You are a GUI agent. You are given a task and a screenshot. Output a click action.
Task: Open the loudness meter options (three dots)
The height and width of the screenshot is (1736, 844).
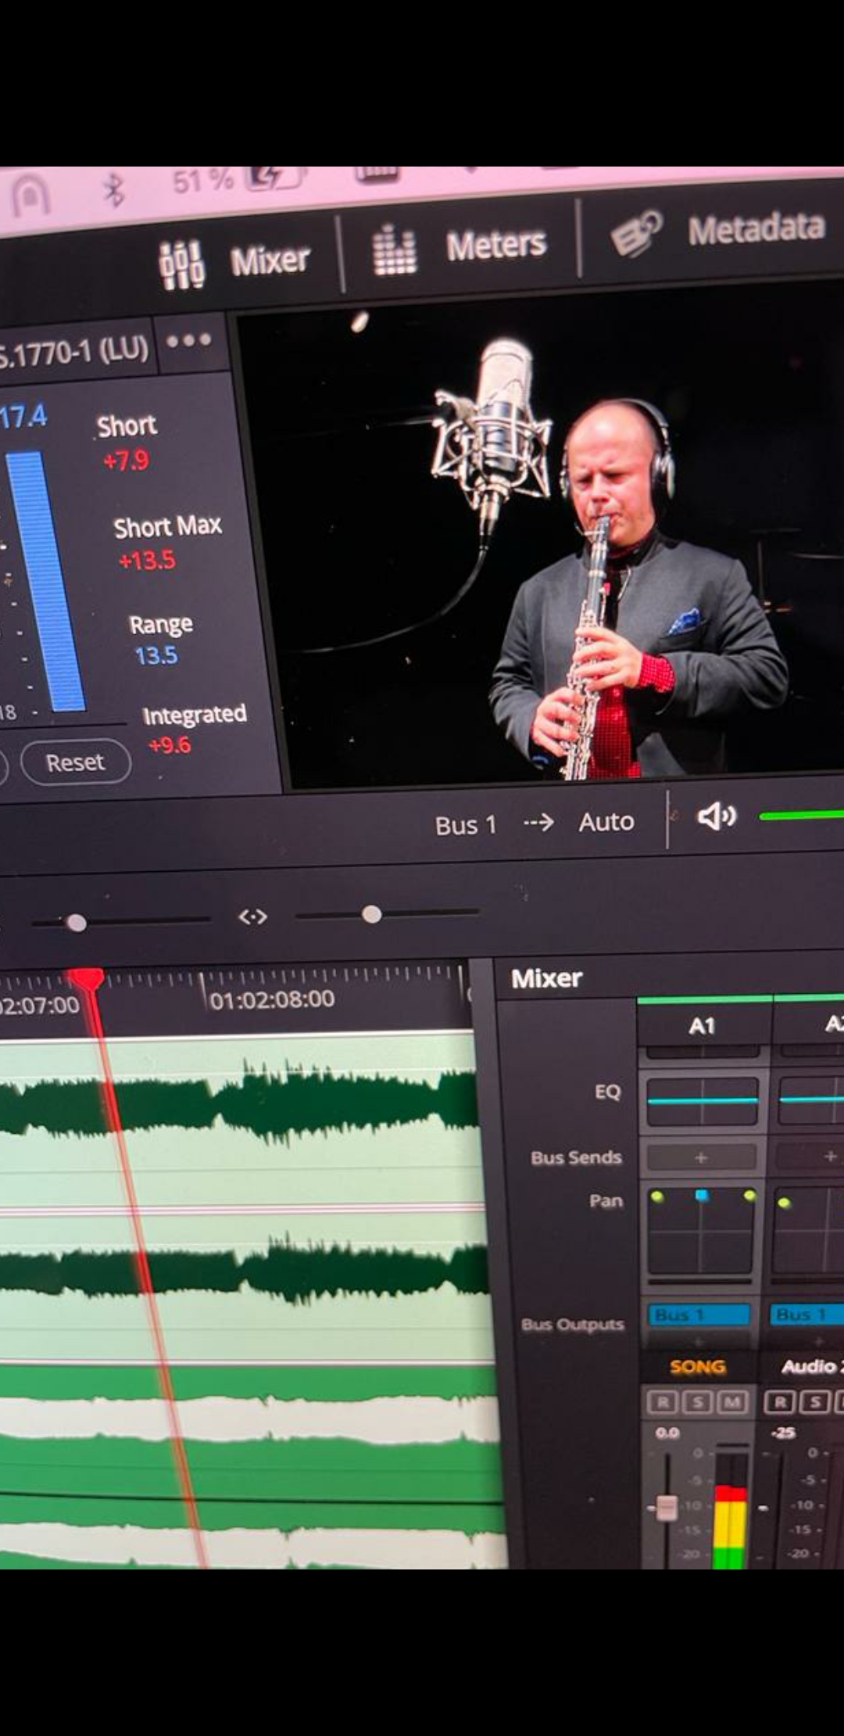coord(189,341)
